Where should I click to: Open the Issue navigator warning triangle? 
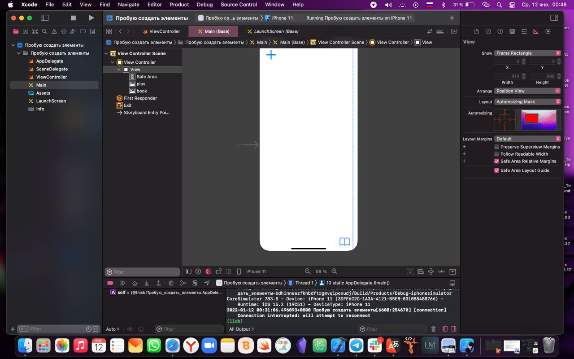pos(54,31)
